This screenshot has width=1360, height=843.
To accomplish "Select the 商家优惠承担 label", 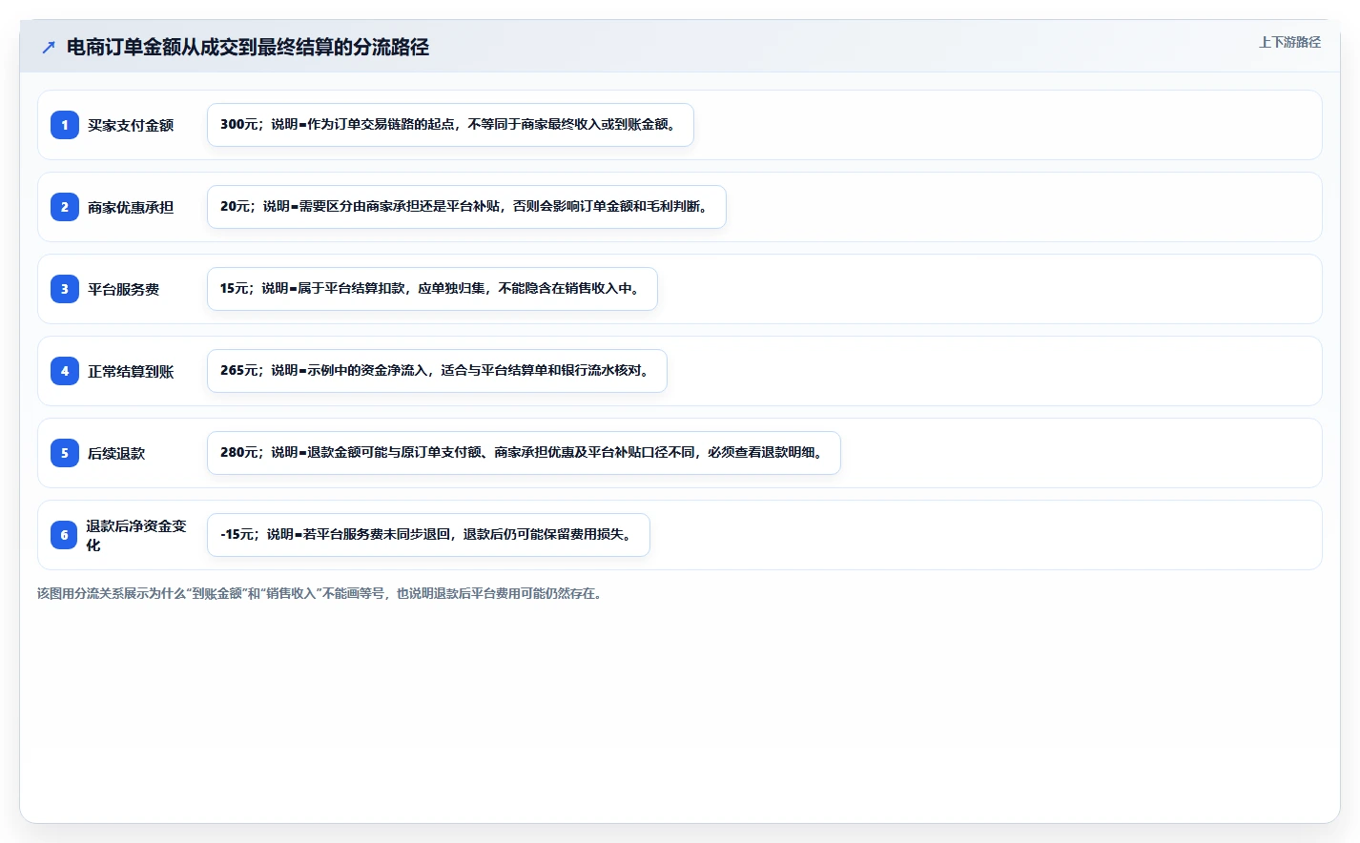I will point(131,207).
